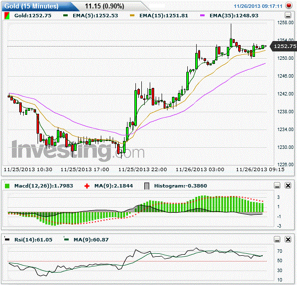Click the EMA(35):1248.93 legend label
The height and width of the screenshot is (285, 297).
coord(234,15)
